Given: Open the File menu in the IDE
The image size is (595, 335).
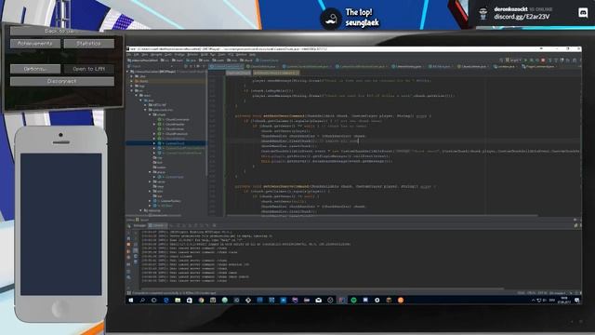Looking at the screenshot, I should pyautogui.click(x=129, y=55).
